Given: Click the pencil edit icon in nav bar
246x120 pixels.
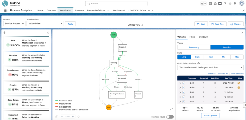Looking at the screenshot, I should (x=244, y=11).
